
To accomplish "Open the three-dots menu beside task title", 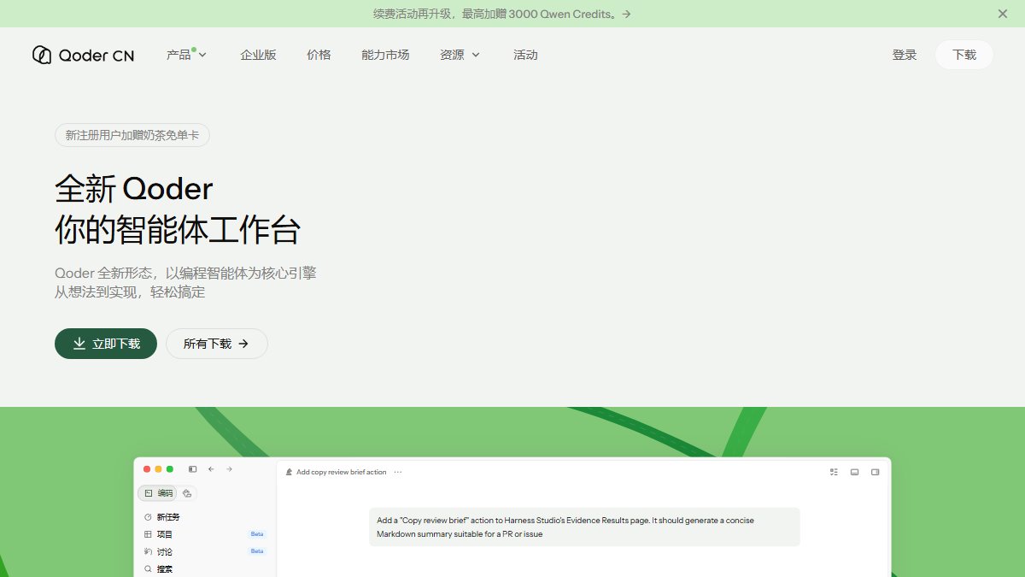I will (x=398, y=472).
